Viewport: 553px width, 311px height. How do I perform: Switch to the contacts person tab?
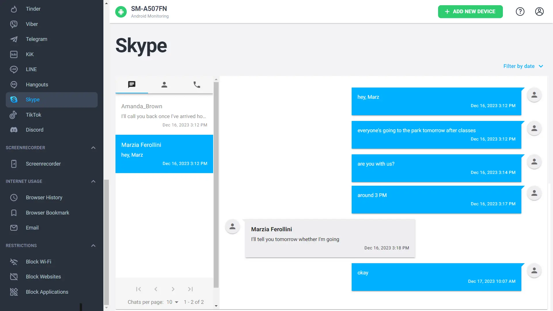(x=164, y=85)
